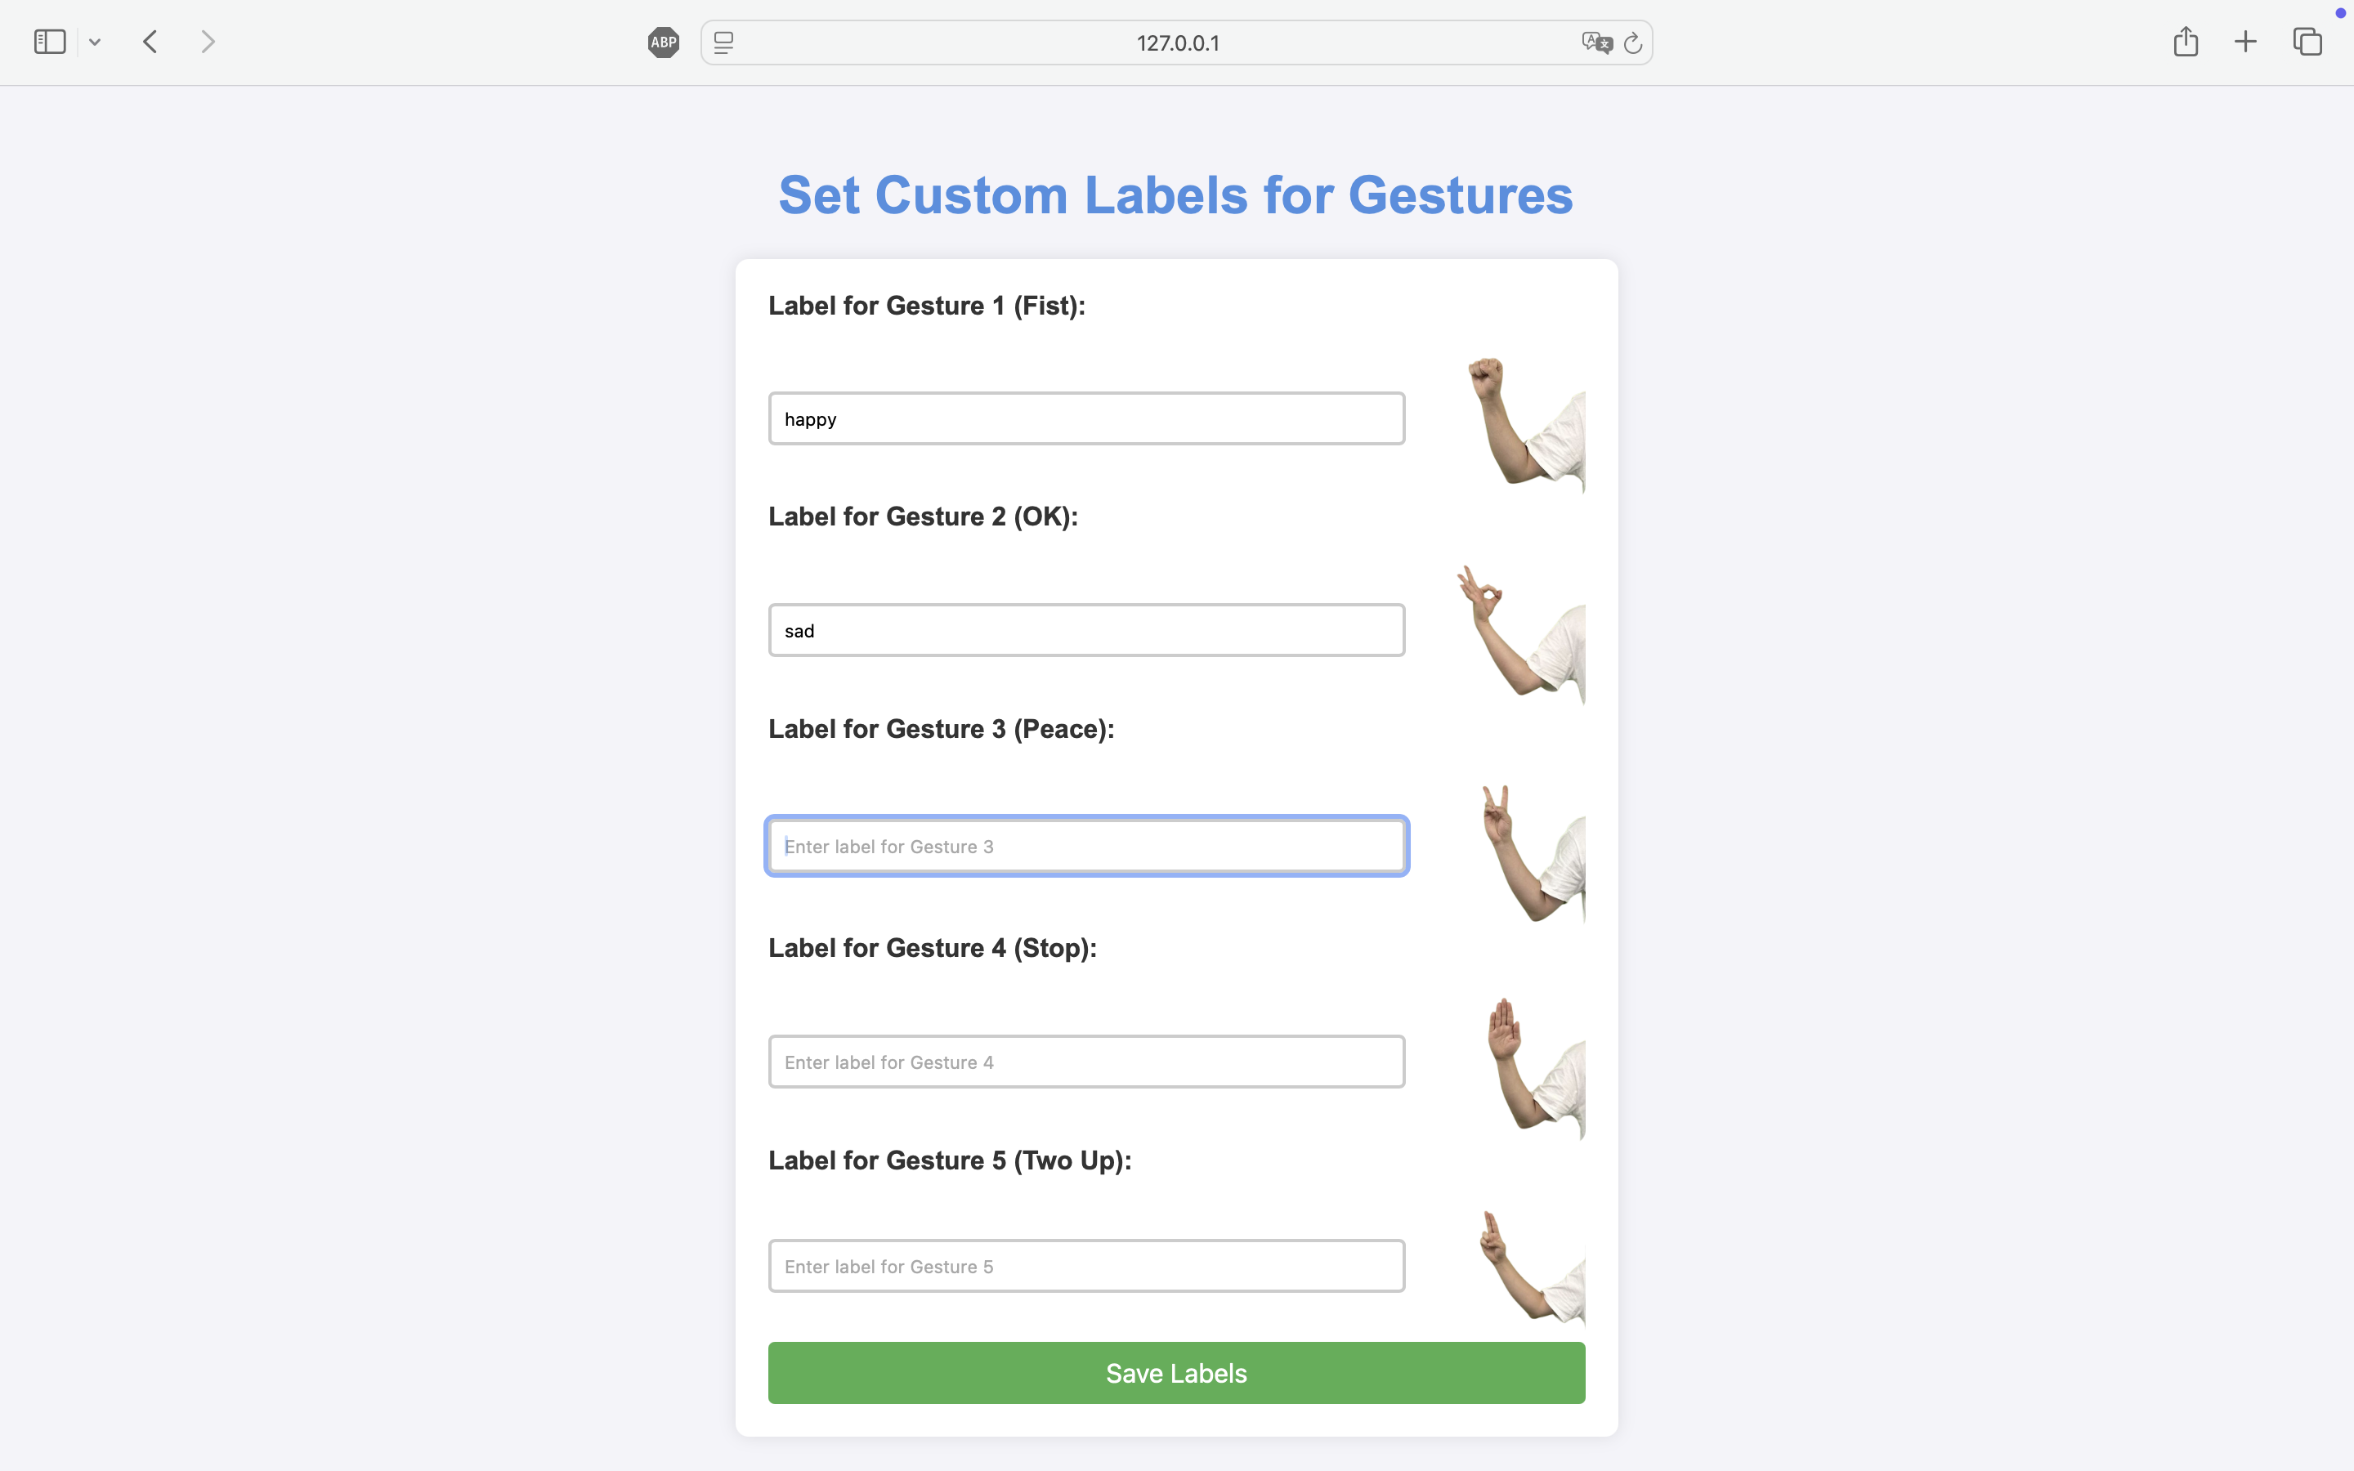Click the 127.0.0.1 address bar
Viewport: 2354px width, 1471px height.
pyautogui.click(x=1177, y=42)
